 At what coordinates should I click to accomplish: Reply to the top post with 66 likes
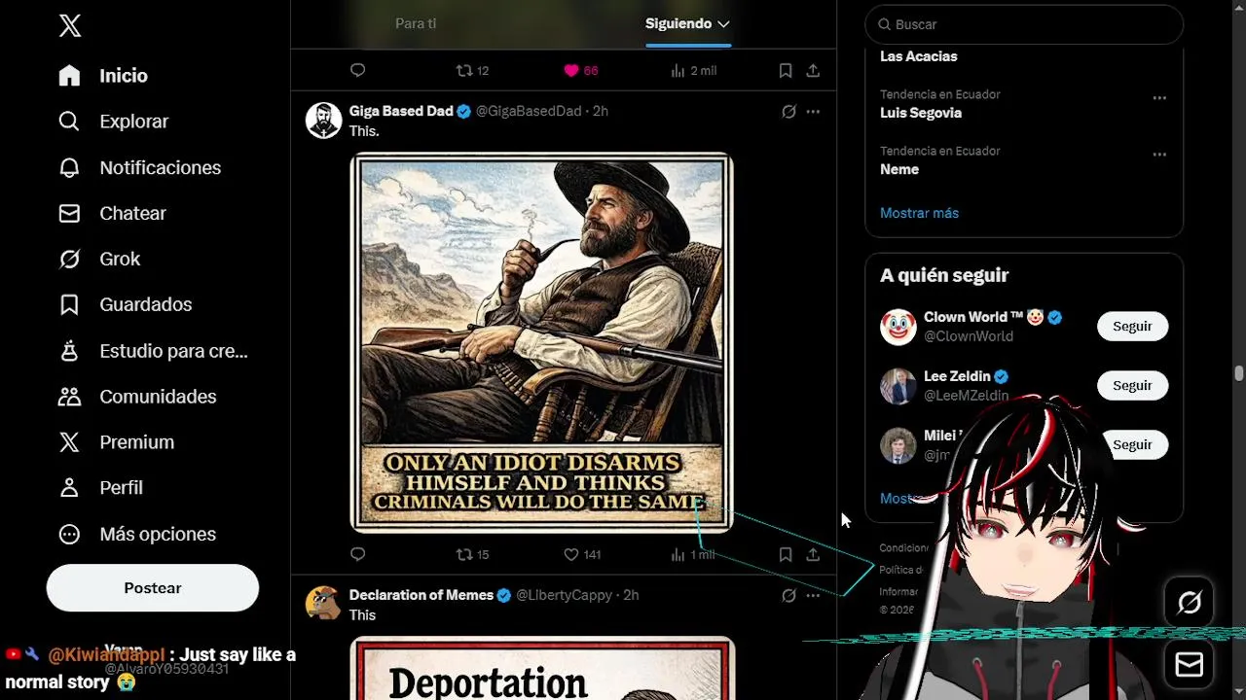[x=357, y=70]
